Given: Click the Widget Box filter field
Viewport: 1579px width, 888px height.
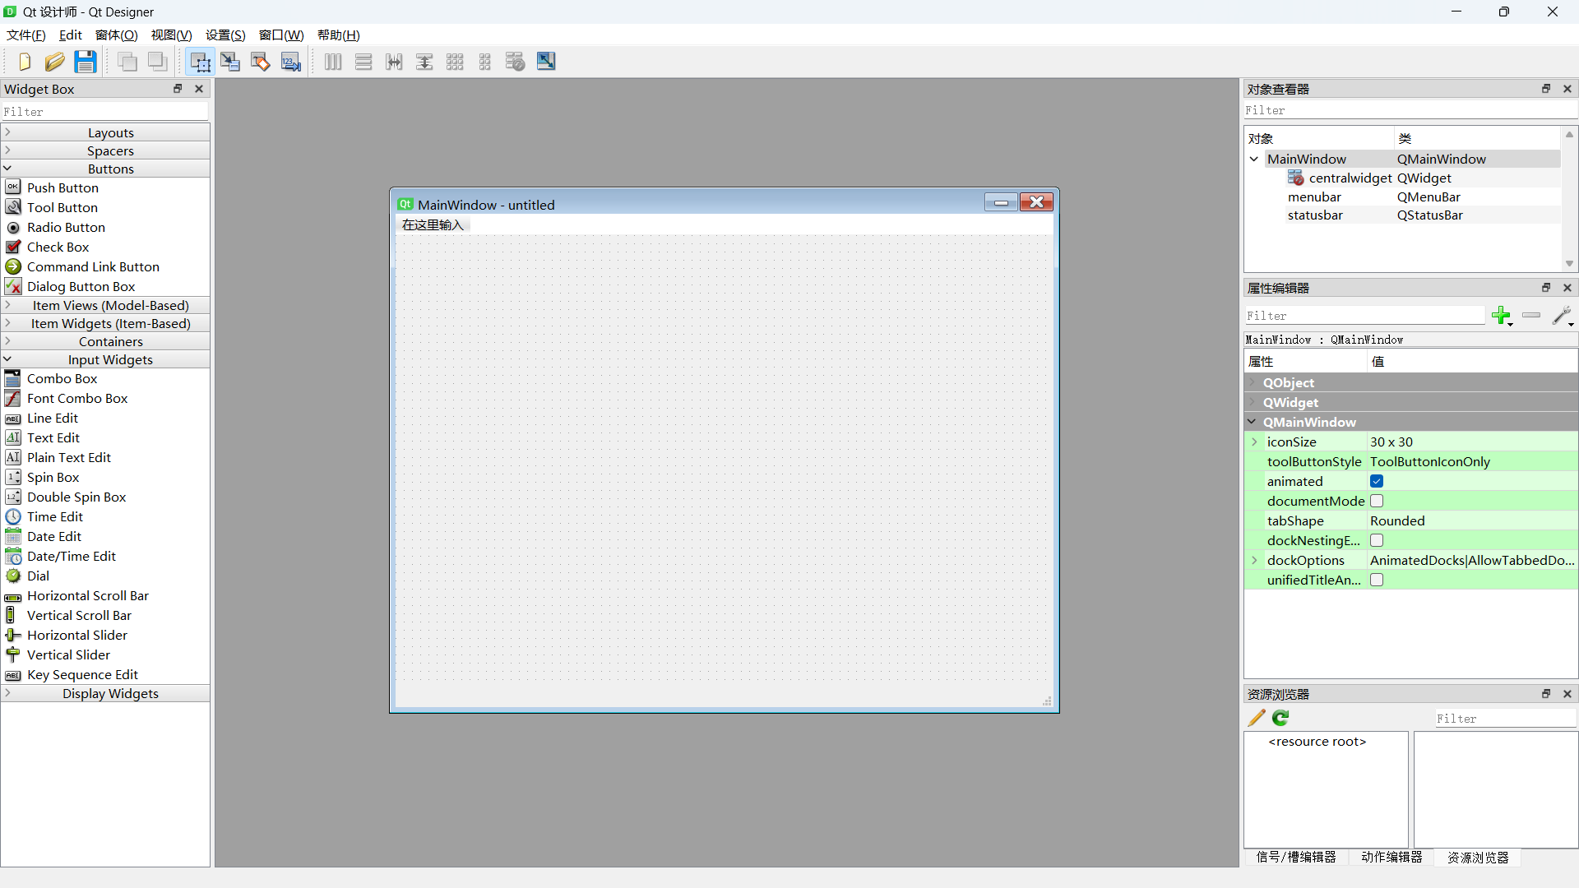Looking at the screenshot, I should 105,112.
